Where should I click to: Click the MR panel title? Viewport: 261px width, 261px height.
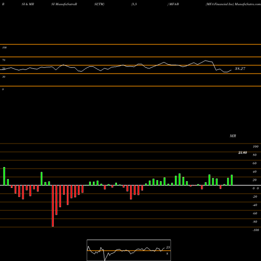tap(233, 136)
